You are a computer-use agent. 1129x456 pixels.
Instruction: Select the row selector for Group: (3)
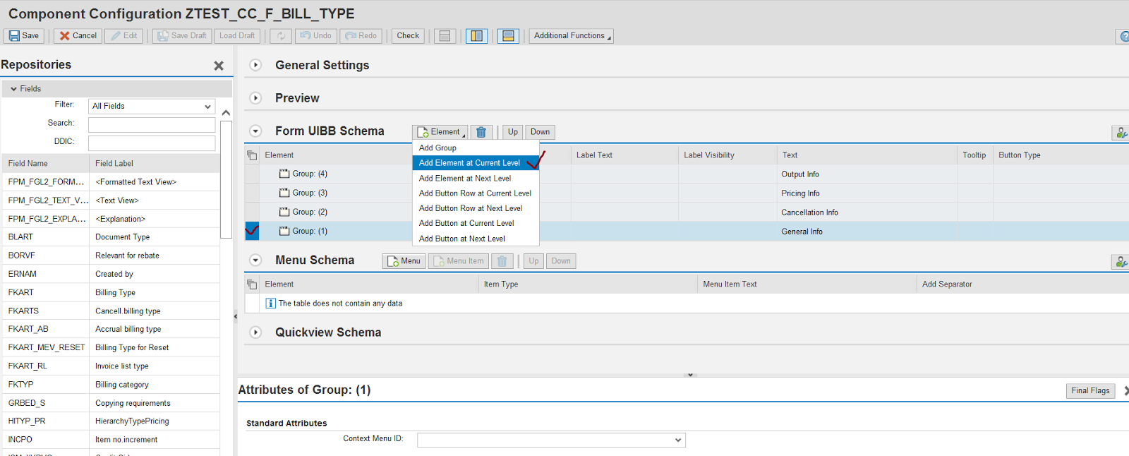point(252,193)
